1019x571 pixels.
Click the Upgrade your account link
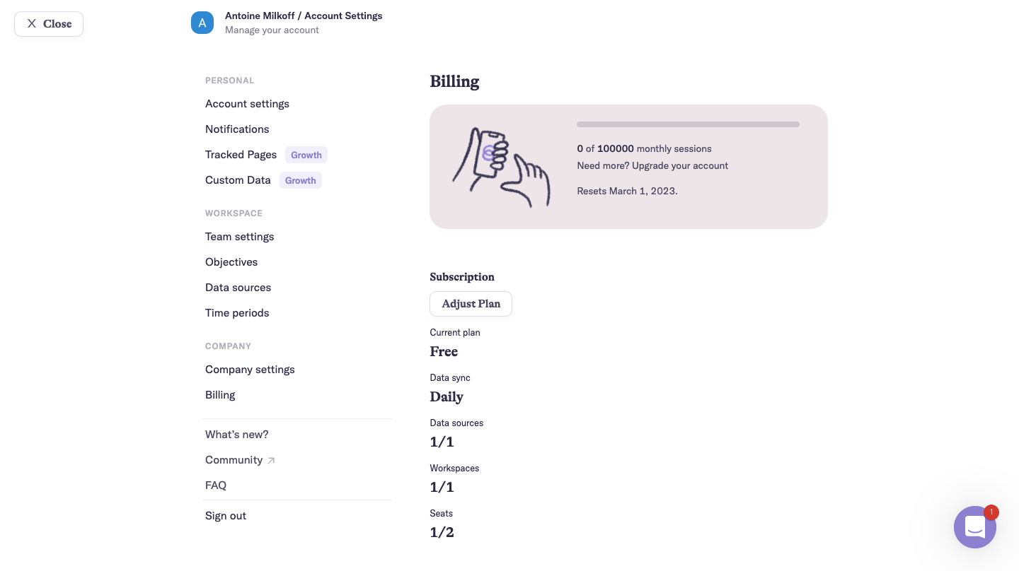[680, 165]
